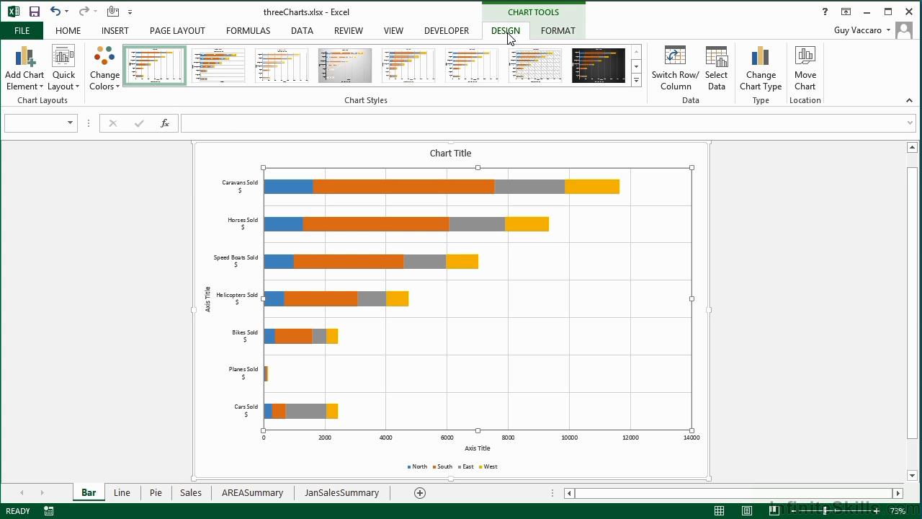The image size is (922, 519).
Task: Click the Save icon in quick access toolbar
Action: coord(34,12)
